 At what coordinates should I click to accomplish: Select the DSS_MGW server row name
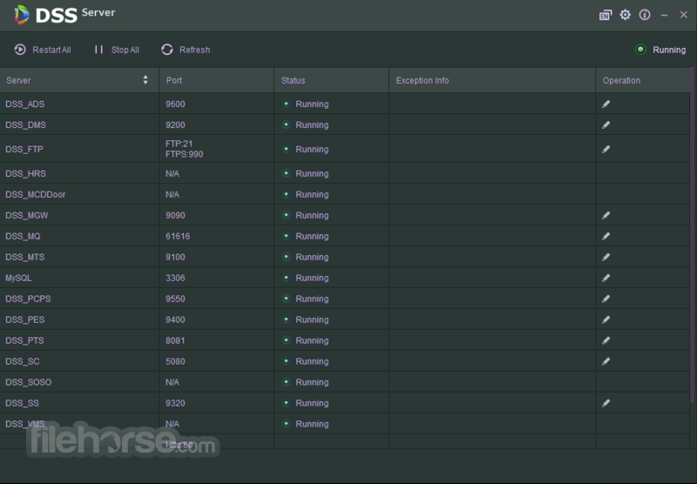(x=27, y=215)
